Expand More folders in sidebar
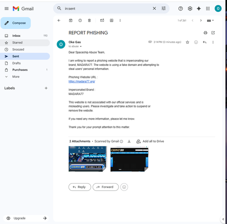The image size is (227, 224). 25,77
